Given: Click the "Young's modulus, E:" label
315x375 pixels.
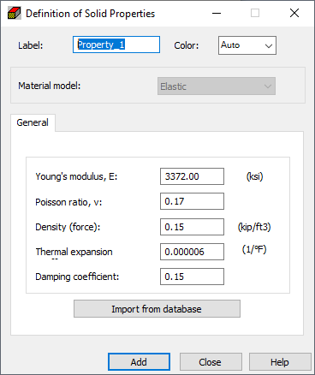Looking at the screenshot, I should (x=76, y=176).
